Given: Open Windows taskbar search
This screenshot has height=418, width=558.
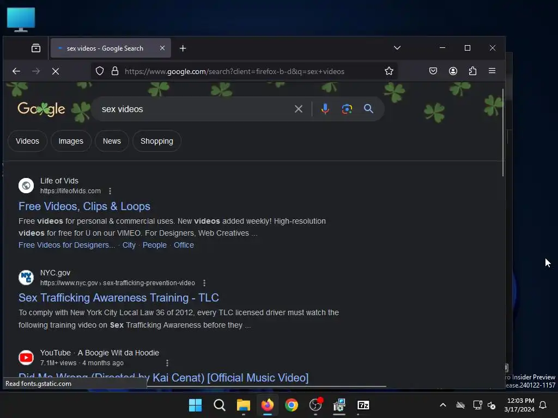Looking at the screenshot, I should coord(219,405).
